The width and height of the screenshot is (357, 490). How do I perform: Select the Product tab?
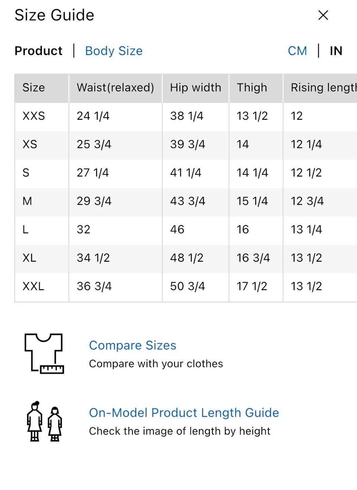[38, 51]
